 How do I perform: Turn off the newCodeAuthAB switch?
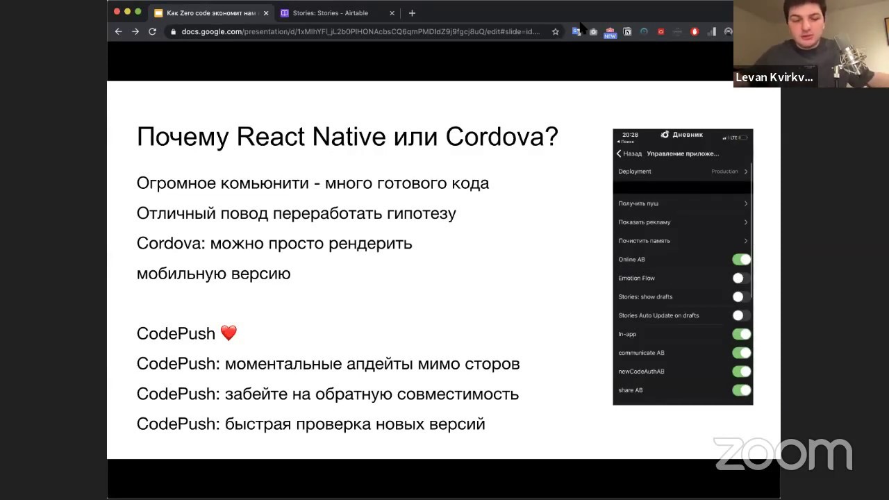point(741,372)
